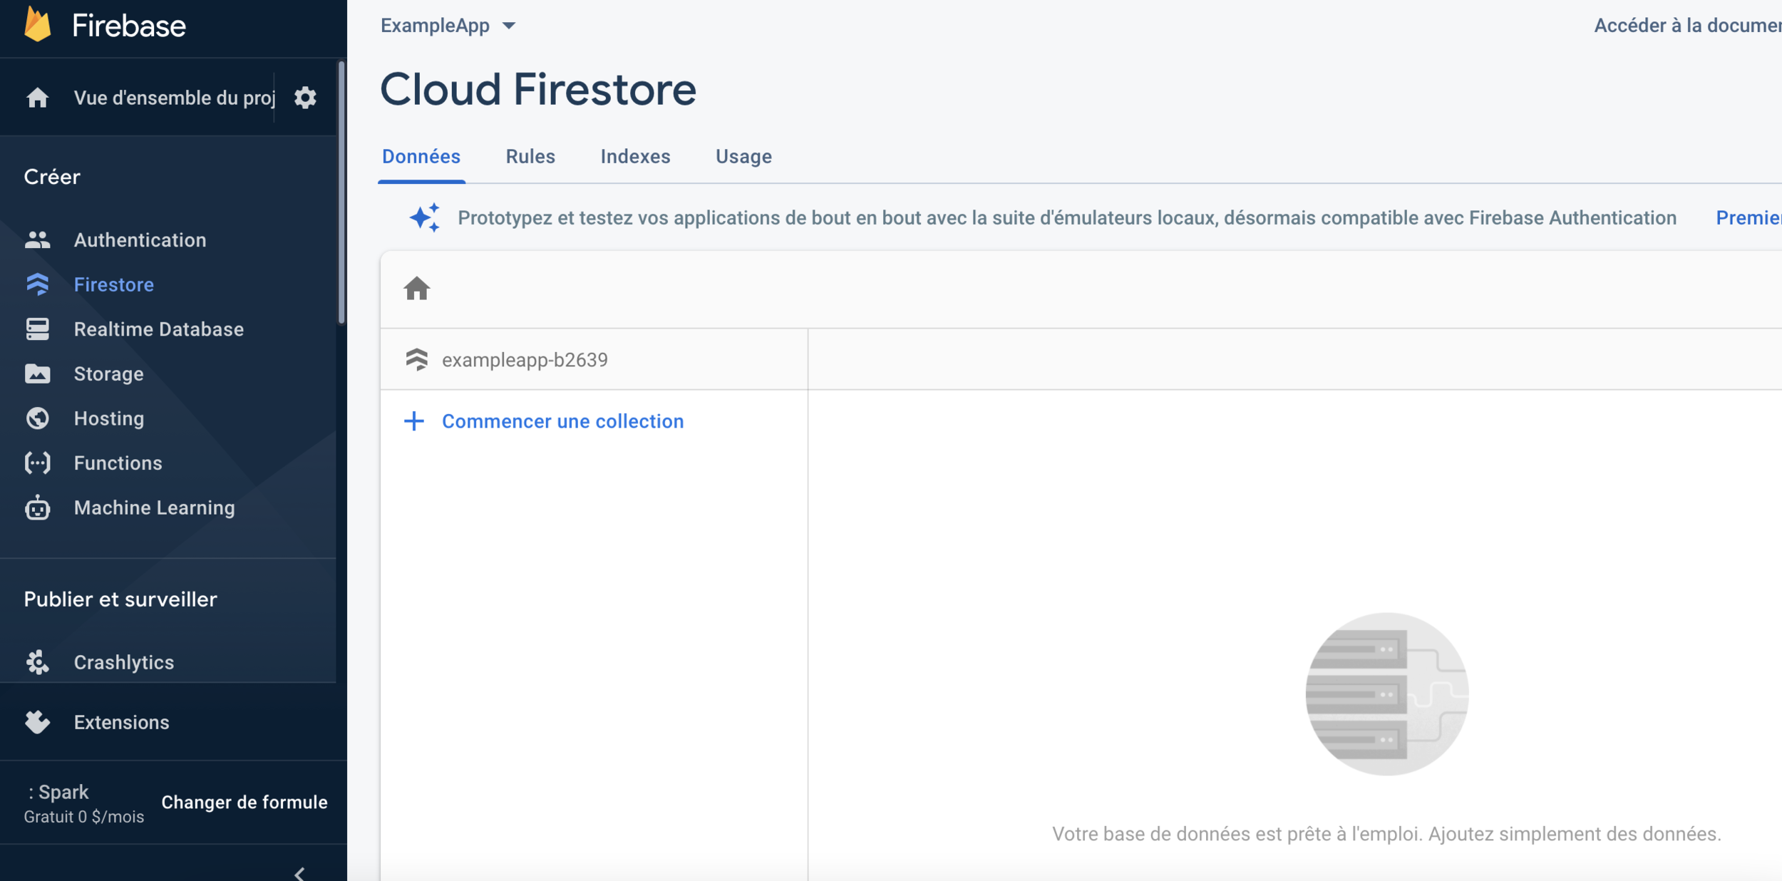Open project settings gear icon
The height and width of the screenshot is (881, 1782).
(x=305, y=98)
